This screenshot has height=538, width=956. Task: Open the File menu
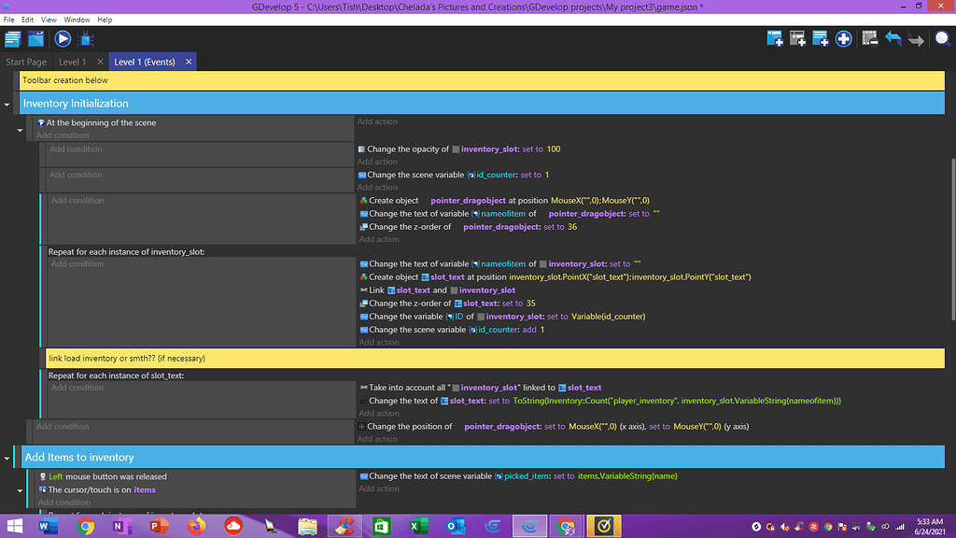[9, 20]
